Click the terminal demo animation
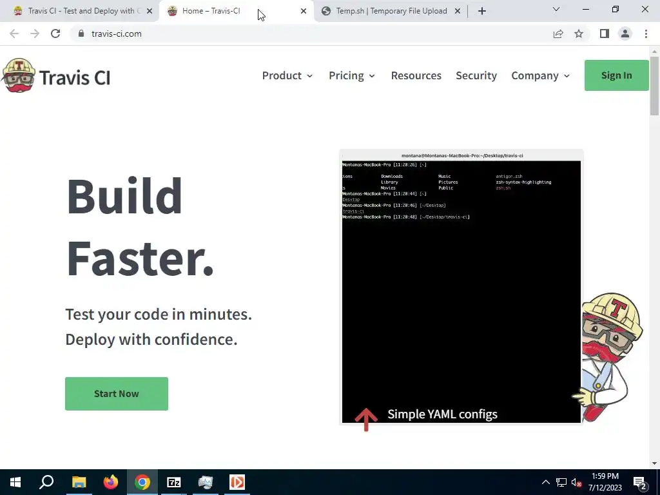 coord(461,286)
